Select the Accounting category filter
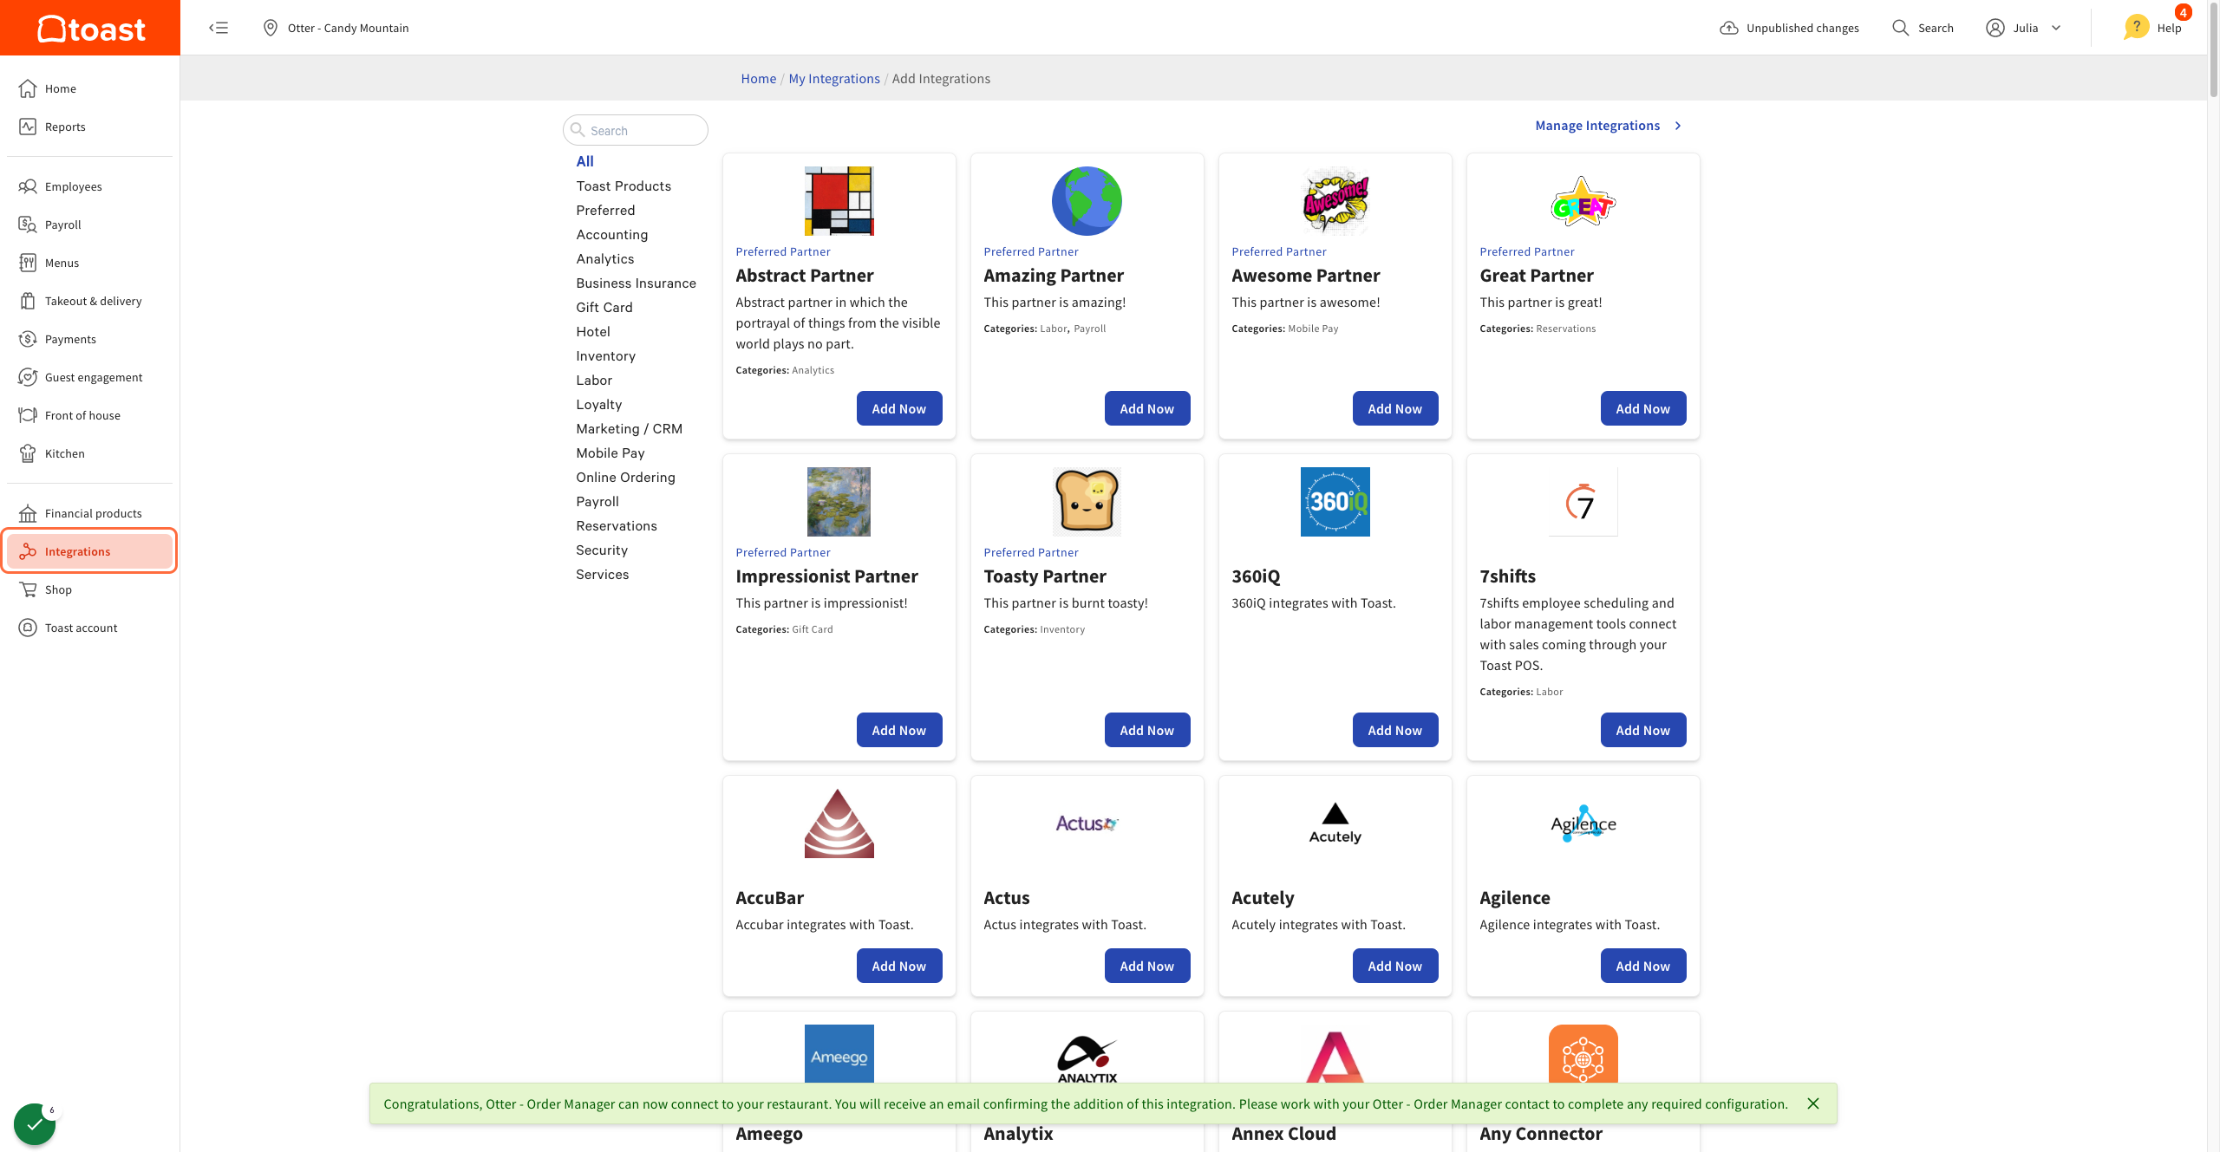This screenshot has width=2220, height=1152. (611, 234)
